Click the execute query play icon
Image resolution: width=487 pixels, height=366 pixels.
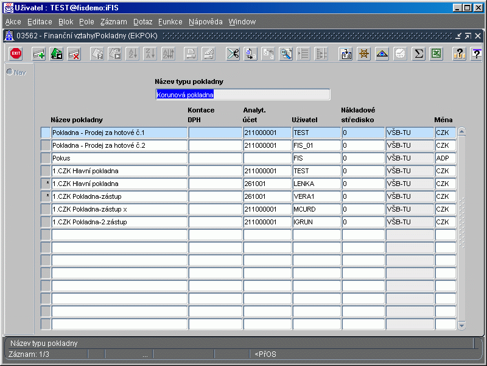115,54
